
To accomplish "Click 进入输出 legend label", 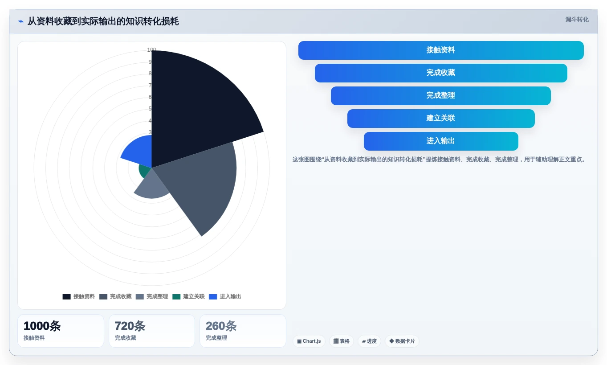I will (x=230, y=297).
